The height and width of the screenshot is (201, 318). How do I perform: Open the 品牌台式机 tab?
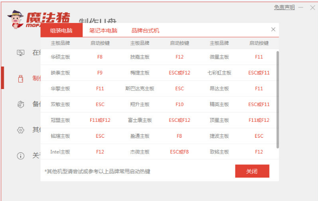145,30
